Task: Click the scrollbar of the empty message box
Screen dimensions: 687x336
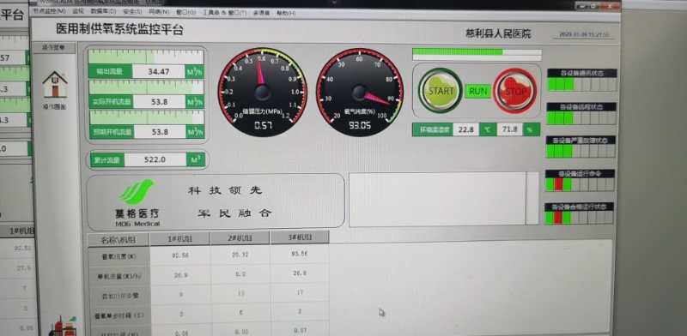Action: click(532, 198)
